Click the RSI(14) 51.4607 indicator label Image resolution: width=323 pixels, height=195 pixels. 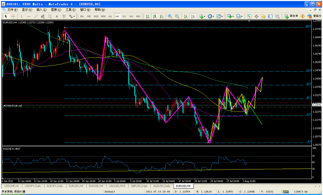click(12, 149)
